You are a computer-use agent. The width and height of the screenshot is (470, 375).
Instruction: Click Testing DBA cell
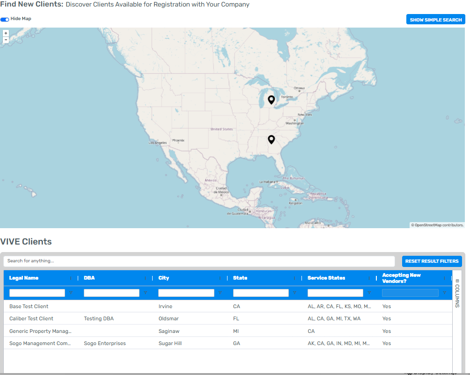click(x=99, y=319)
